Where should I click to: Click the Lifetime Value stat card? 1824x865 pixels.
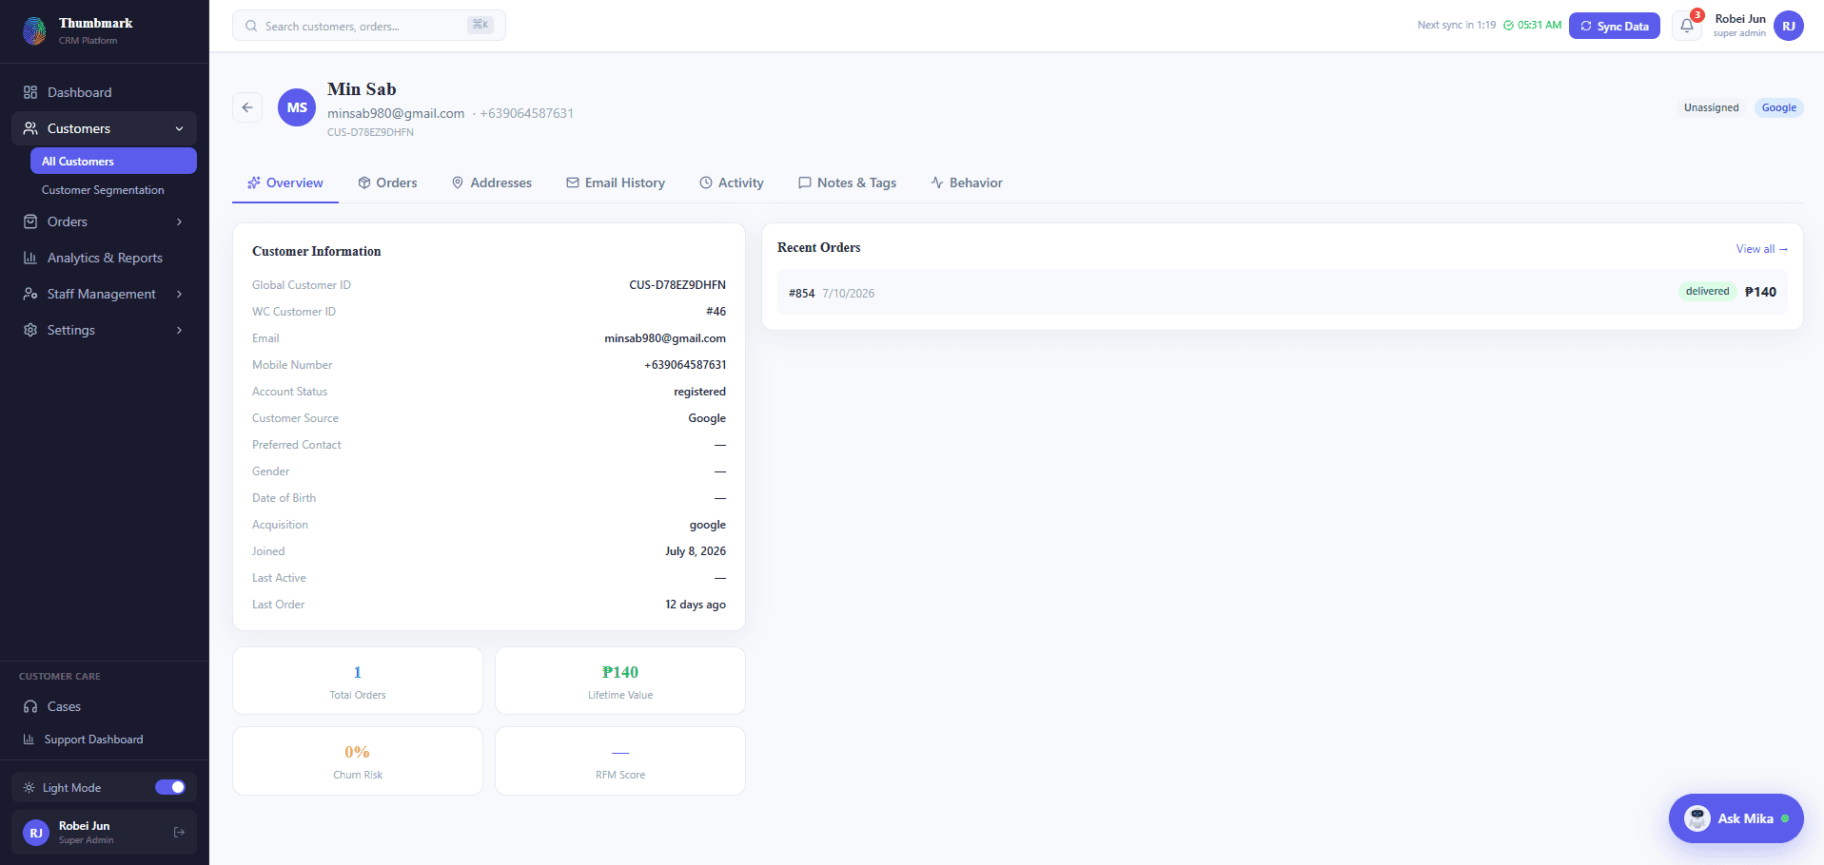tap(620, 681)
